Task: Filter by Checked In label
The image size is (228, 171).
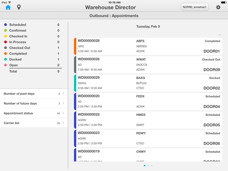Action: pos(18,36)
